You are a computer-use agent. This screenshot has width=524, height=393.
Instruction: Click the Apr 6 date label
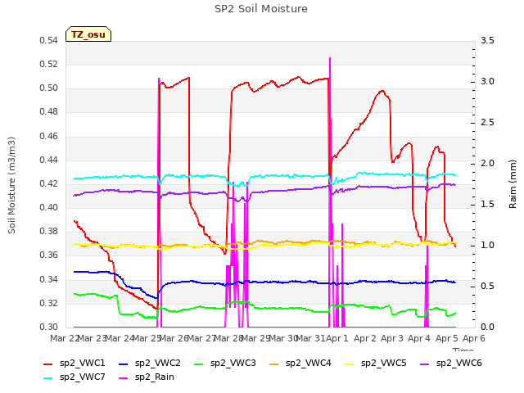(x=474, y=338)
